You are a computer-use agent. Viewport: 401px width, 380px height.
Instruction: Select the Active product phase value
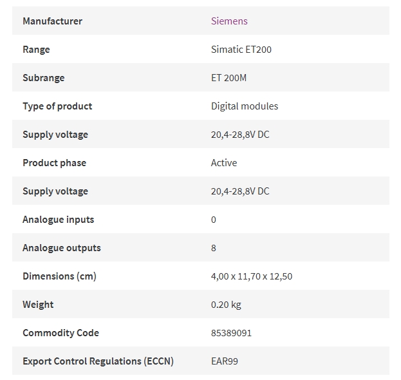pos(224,163)
